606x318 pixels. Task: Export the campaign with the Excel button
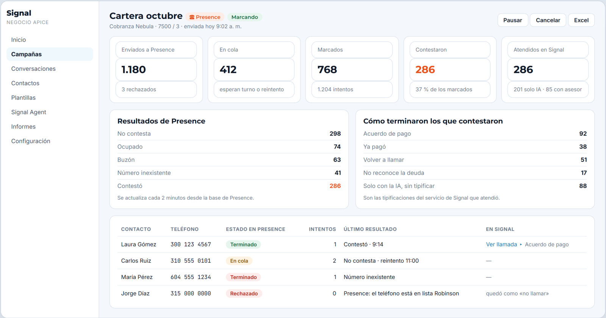click(581, 20)
